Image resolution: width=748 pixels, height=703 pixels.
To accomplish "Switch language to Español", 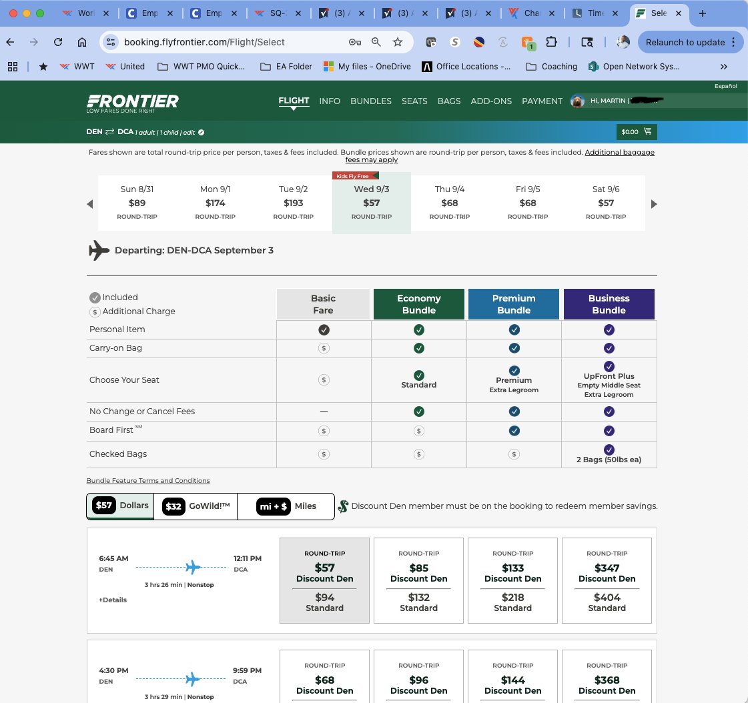I will point(725,86).
